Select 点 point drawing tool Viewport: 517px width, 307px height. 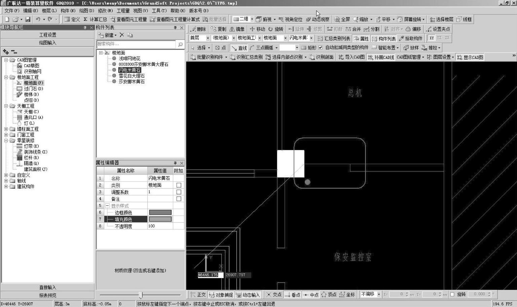click(221, 48)
